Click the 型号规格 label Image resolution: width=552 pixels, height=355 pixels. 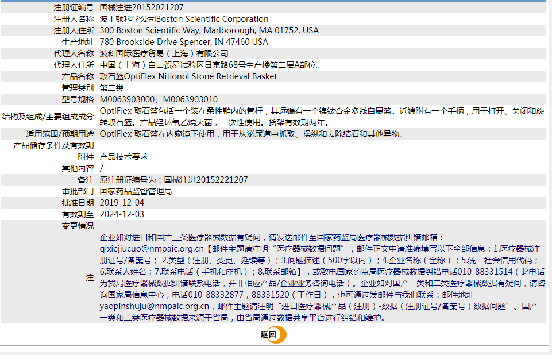pyautogui.click(x=78, y=99)
